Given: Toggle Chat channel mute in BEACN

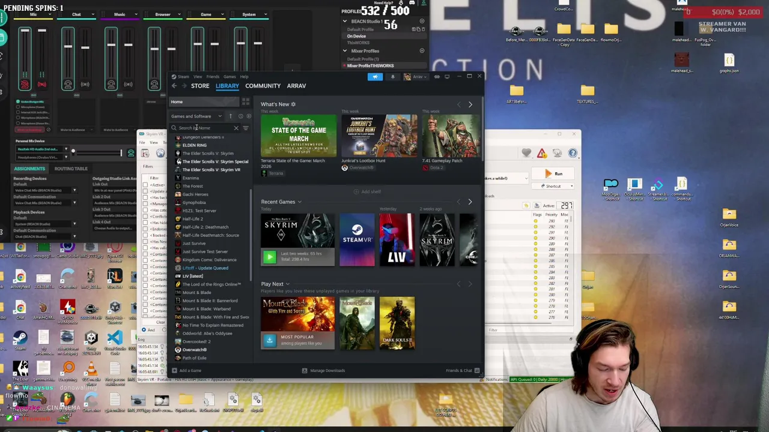Looking at the screenshot, I should pos(68,85).
